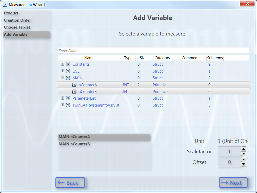
Task: Click the Next button
Action: tap(233, 182)
